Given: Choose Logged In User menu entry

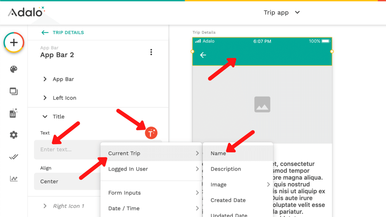Looking at the screenshot, I should 151,169.
